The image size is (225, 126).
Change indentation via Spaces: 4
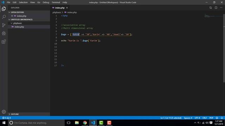[188, 118]
